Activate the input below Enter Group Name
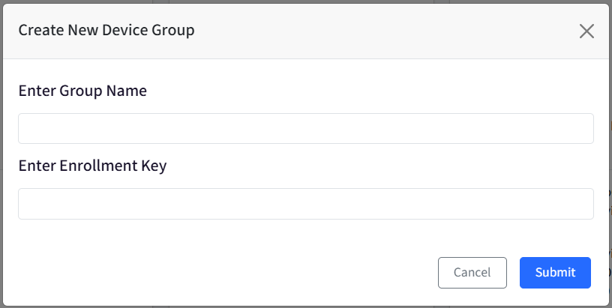612x308 pixels. pos(306,128)
